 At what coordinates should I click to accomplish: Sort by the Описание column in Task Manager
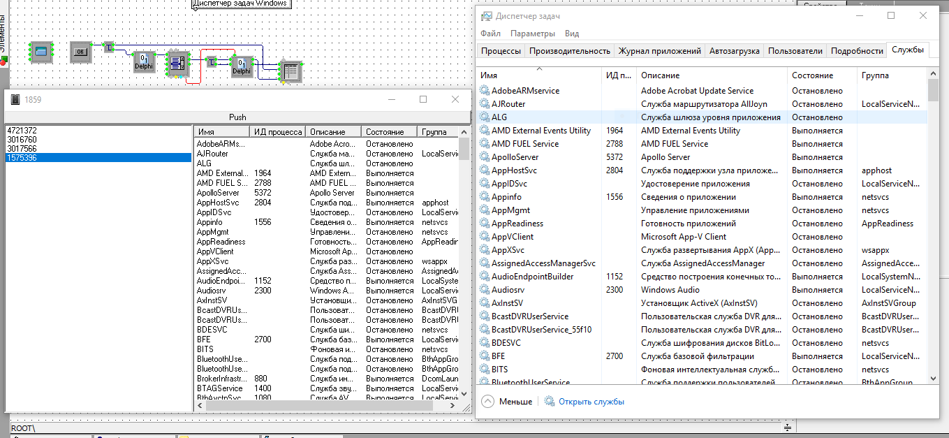[712, 75]
